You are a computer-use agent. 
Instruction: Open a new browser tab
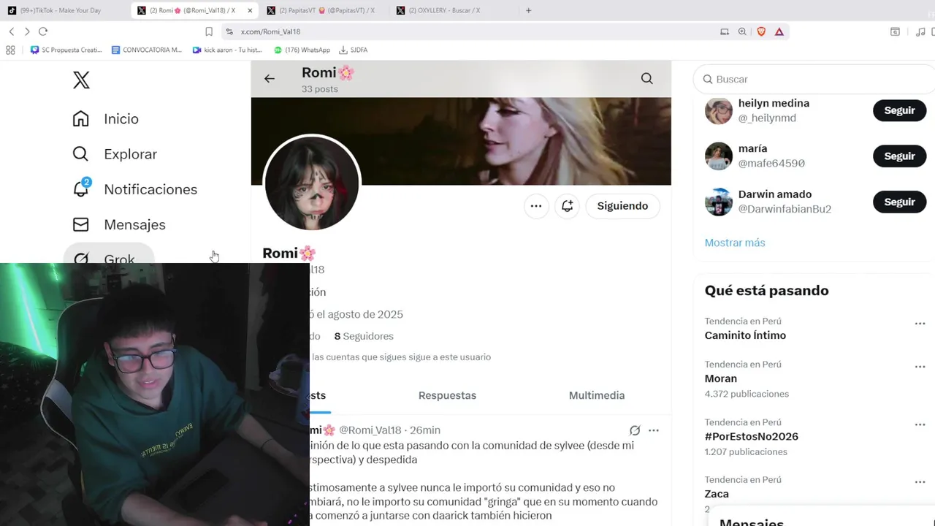click(x=529, y=10)
